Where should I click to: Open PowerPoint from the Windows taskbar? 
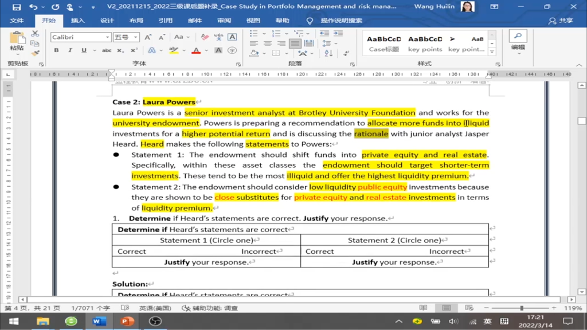click(127, 321)
